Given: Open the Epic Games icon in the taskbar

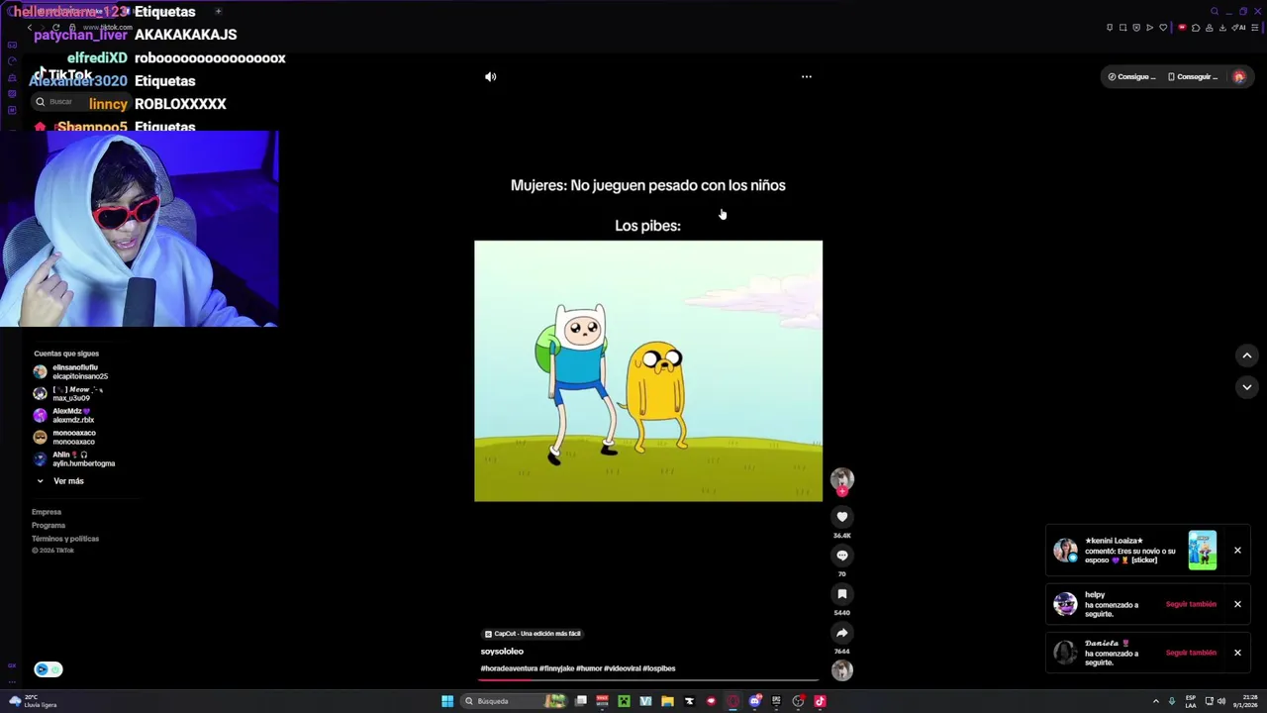Looking at the screenshot, I should pos(776,701).
